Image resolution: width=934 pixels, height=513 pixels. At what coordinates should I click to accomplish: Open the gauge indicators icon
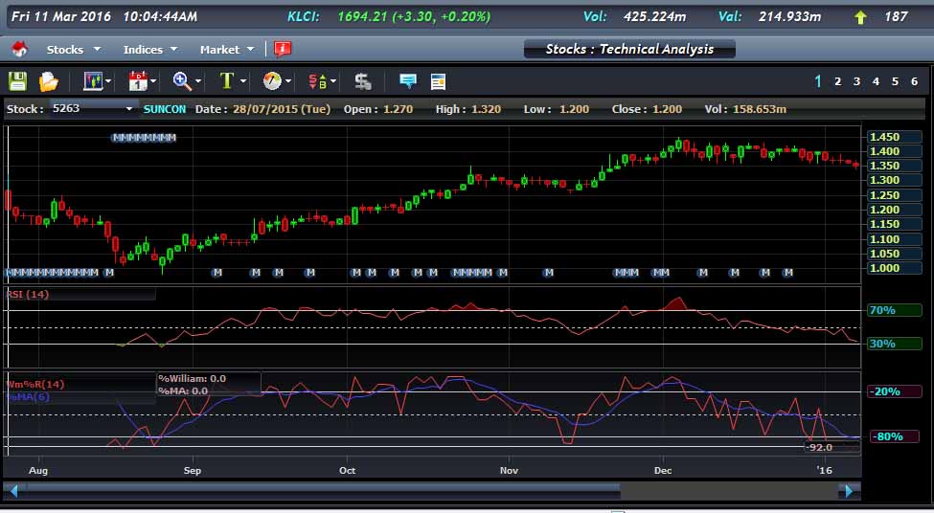point(272,81)
